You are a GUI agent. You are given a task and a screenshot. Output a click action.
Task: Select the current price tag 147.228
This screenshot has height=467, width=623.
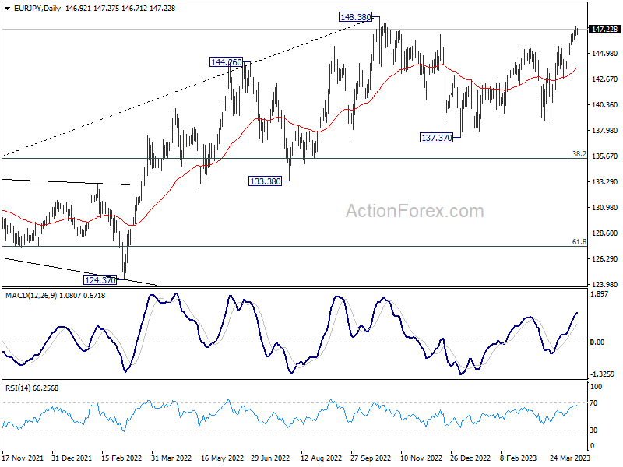click(604, 30)
